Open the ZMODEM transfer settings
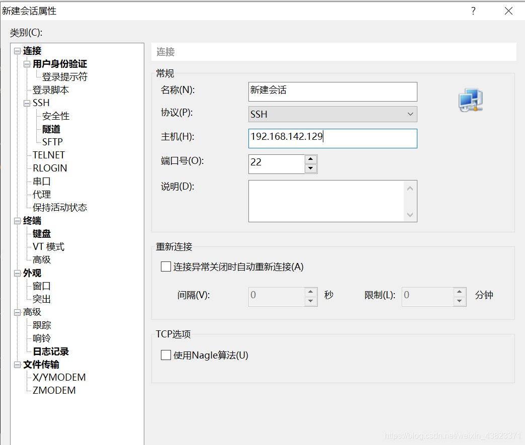The width and height of the screenshot is (525, 445). coord(53,390)
